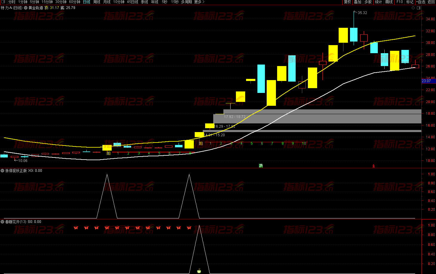Open the 更多 periods expander

[x=199, y=2]
